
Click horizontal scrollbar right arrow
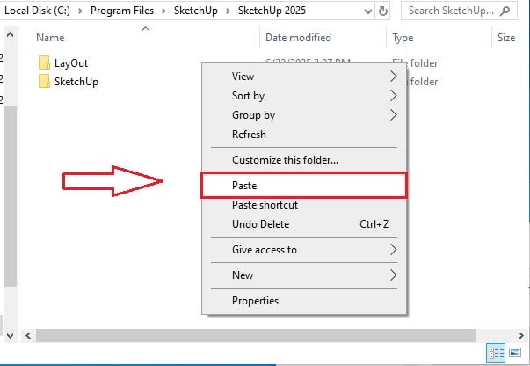click(521, 335)
